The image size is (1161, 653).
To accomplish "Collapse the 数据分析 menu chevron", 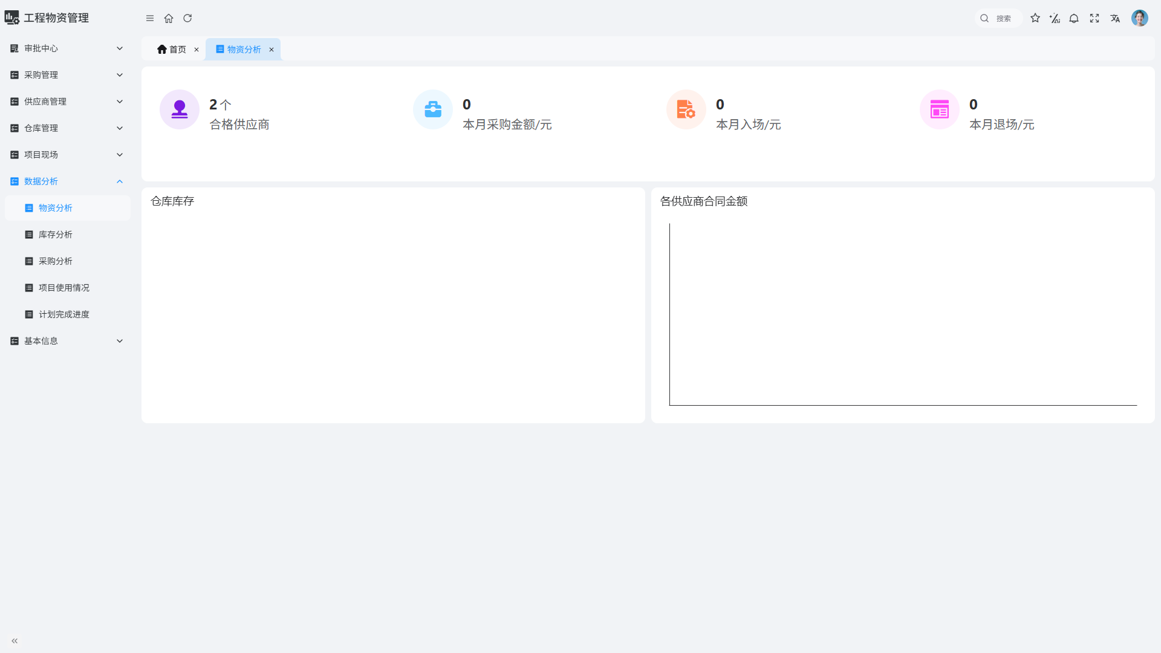I will click(x=120, y=181).
